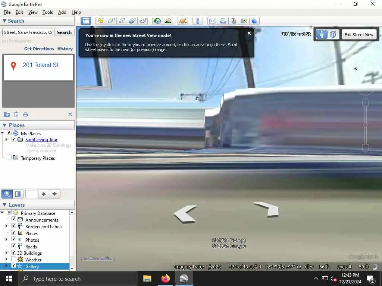Expand 3D Buildings layer node
This screenshot has height=286, width=382.
pos(7,253)
